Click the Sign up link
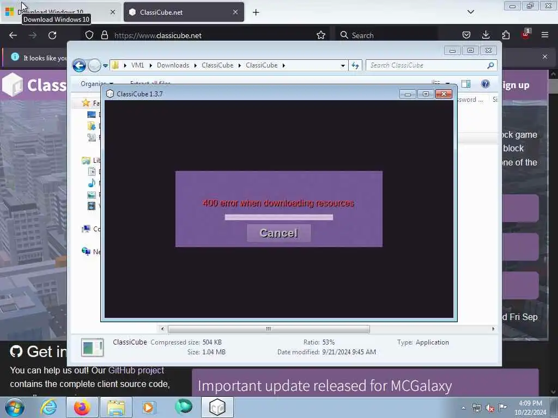This screenshot has height=418, width=558. tap(515, 85)
